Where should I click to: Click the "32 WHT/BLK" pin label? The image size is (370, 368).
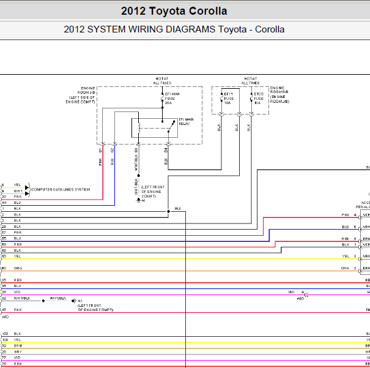pos(16,298)
